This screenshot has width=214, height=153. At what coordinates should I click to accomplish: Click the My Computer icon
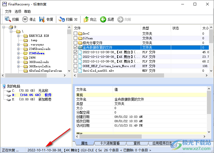4,86
